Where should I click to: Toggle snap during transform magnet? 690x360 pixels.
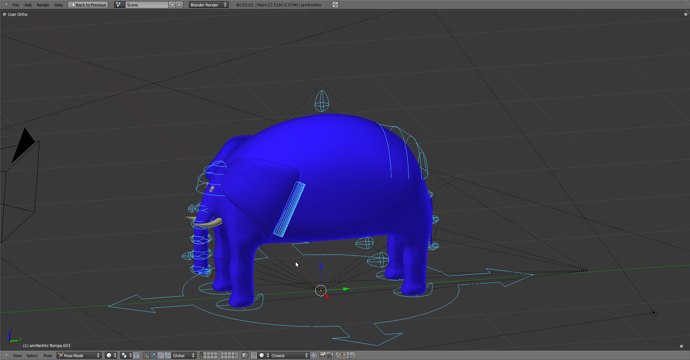point(254,355)
